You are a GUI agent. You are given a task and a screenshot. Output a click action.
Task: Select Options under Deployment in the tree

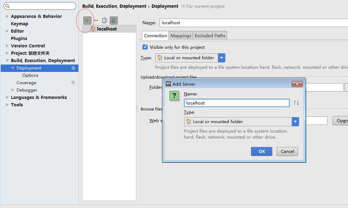(x=30, y=75)
